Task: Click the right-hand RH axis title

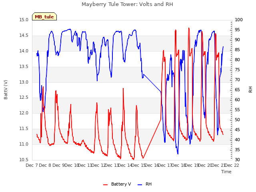Action: [250, 90]
